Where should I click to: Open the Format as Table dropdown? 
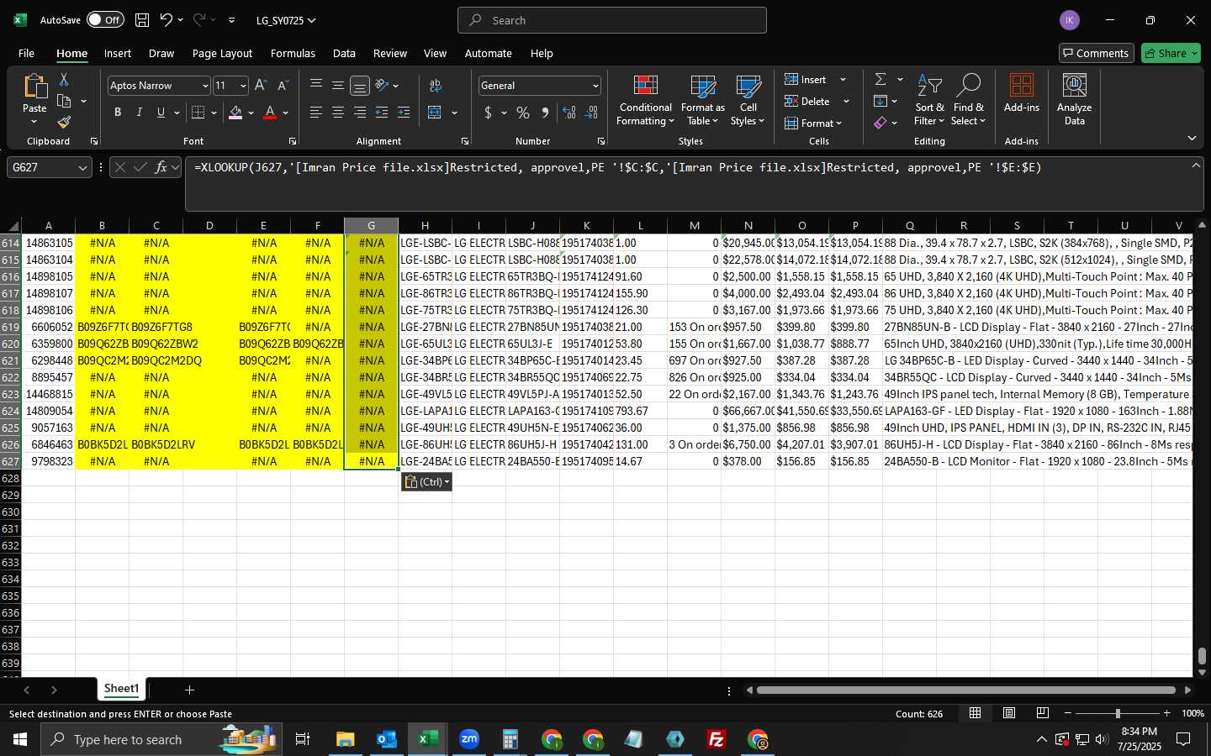[x=702, y=100]
